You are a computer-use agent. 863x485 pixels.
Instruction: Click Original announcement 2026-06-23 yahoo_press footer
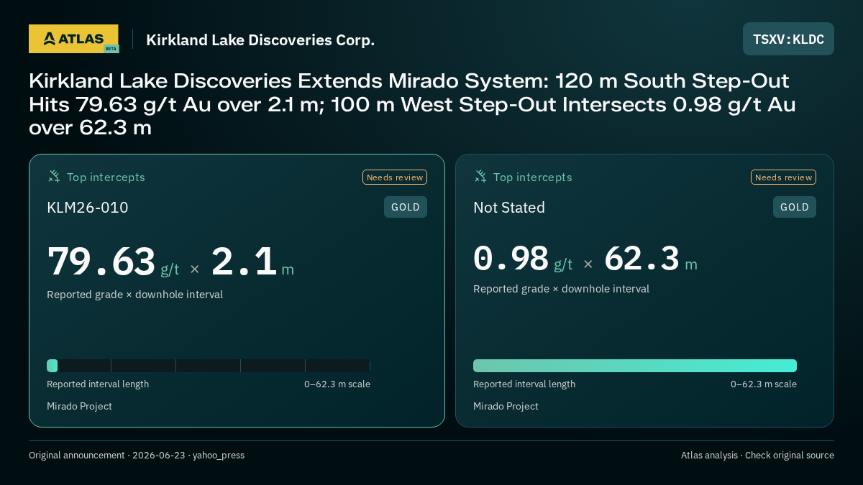(x=137, y=456)
